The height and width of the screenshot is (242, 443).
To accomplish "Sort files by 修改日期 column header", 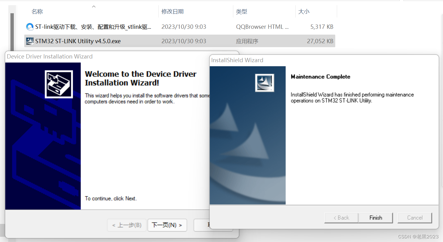I will (173, 12).
